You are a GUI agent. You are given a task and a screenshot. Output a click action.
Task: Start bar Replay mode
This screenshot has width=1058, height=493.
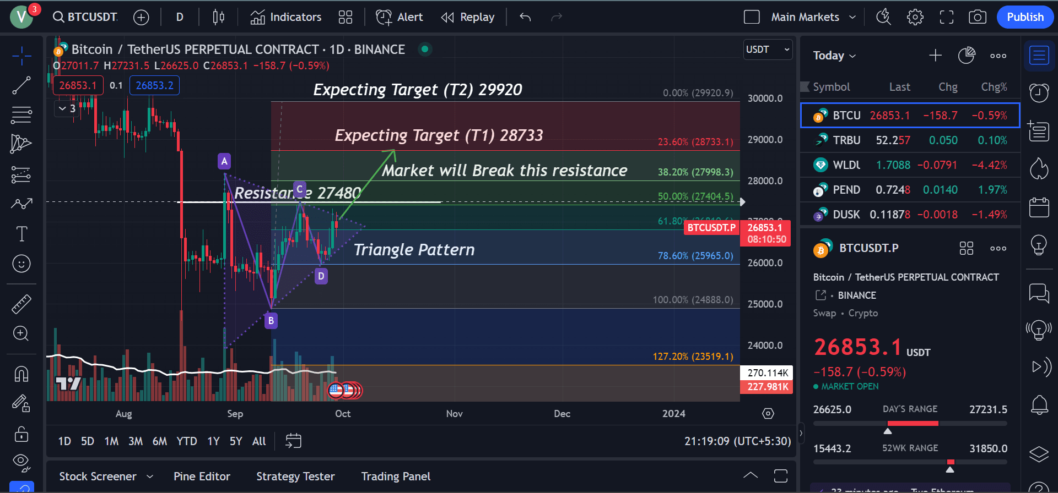click(468, 17)
